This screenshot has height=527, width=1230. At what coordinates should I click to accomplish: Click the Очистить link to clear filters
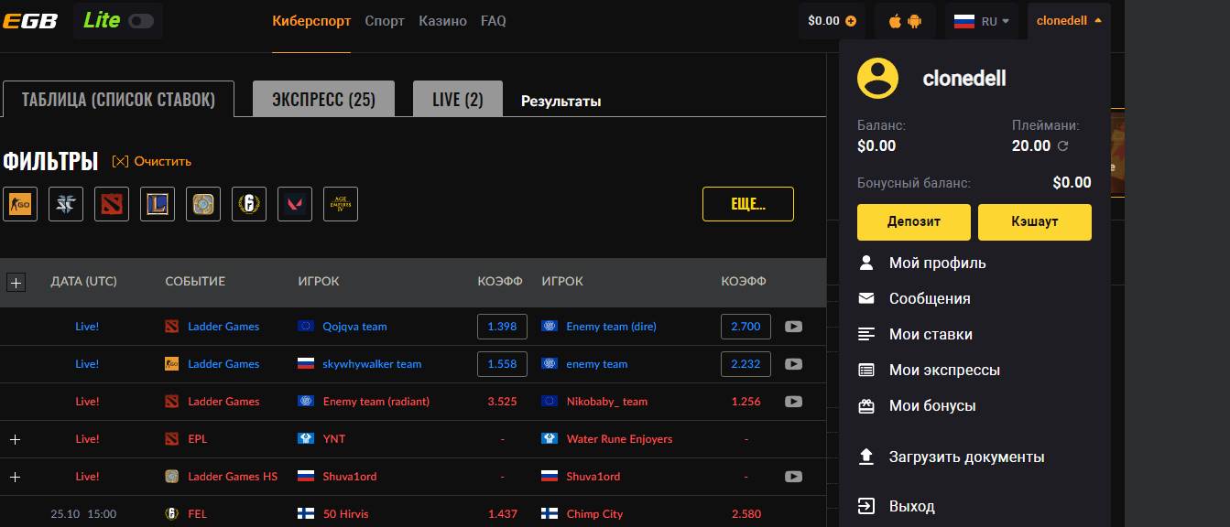(152, 162)
